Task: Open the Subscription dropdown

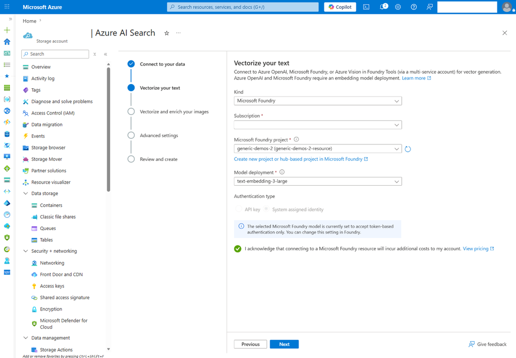Action: 318,125
